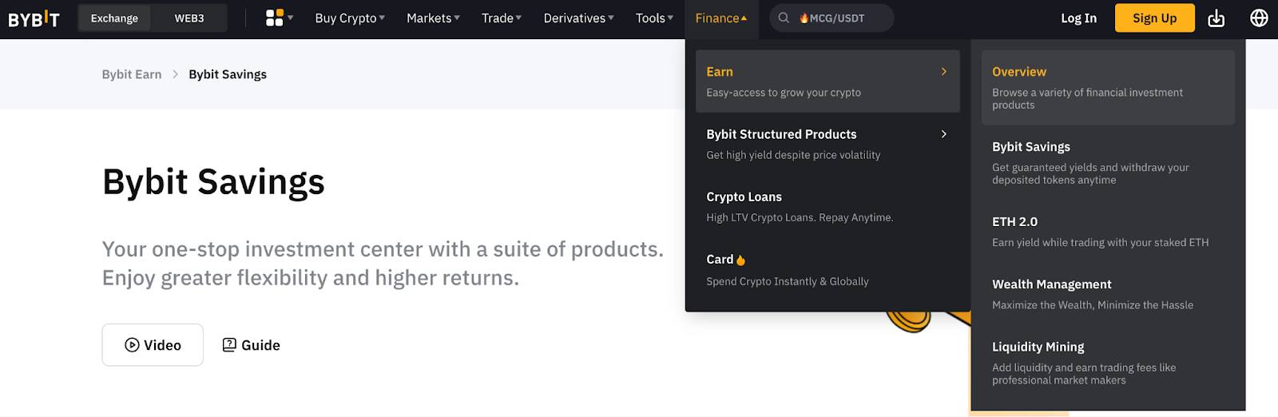Image resolution: width=1278 pixels, height=417 pixels.
Task: Open the language globe icon
Action: pos(1259,18)
